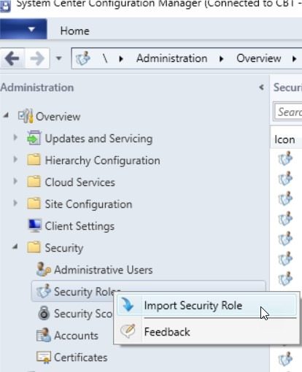The image size is (302, 372).
Task: Click Administration in the breadcrumb path
Action: [172, 58]
